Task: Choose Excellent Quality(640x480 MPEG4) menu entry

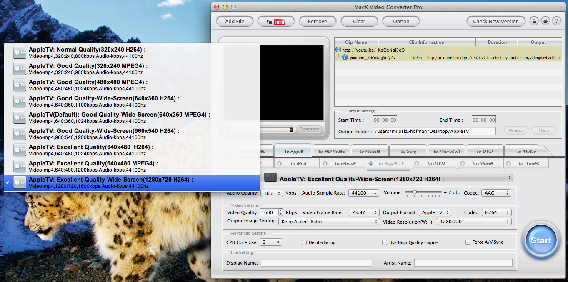Action: point(132,166)
